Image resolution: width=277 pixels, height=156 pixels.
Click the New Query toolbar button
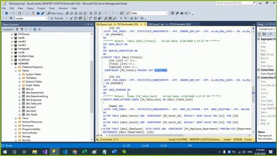pyautogui.click(x=55, y=13)
